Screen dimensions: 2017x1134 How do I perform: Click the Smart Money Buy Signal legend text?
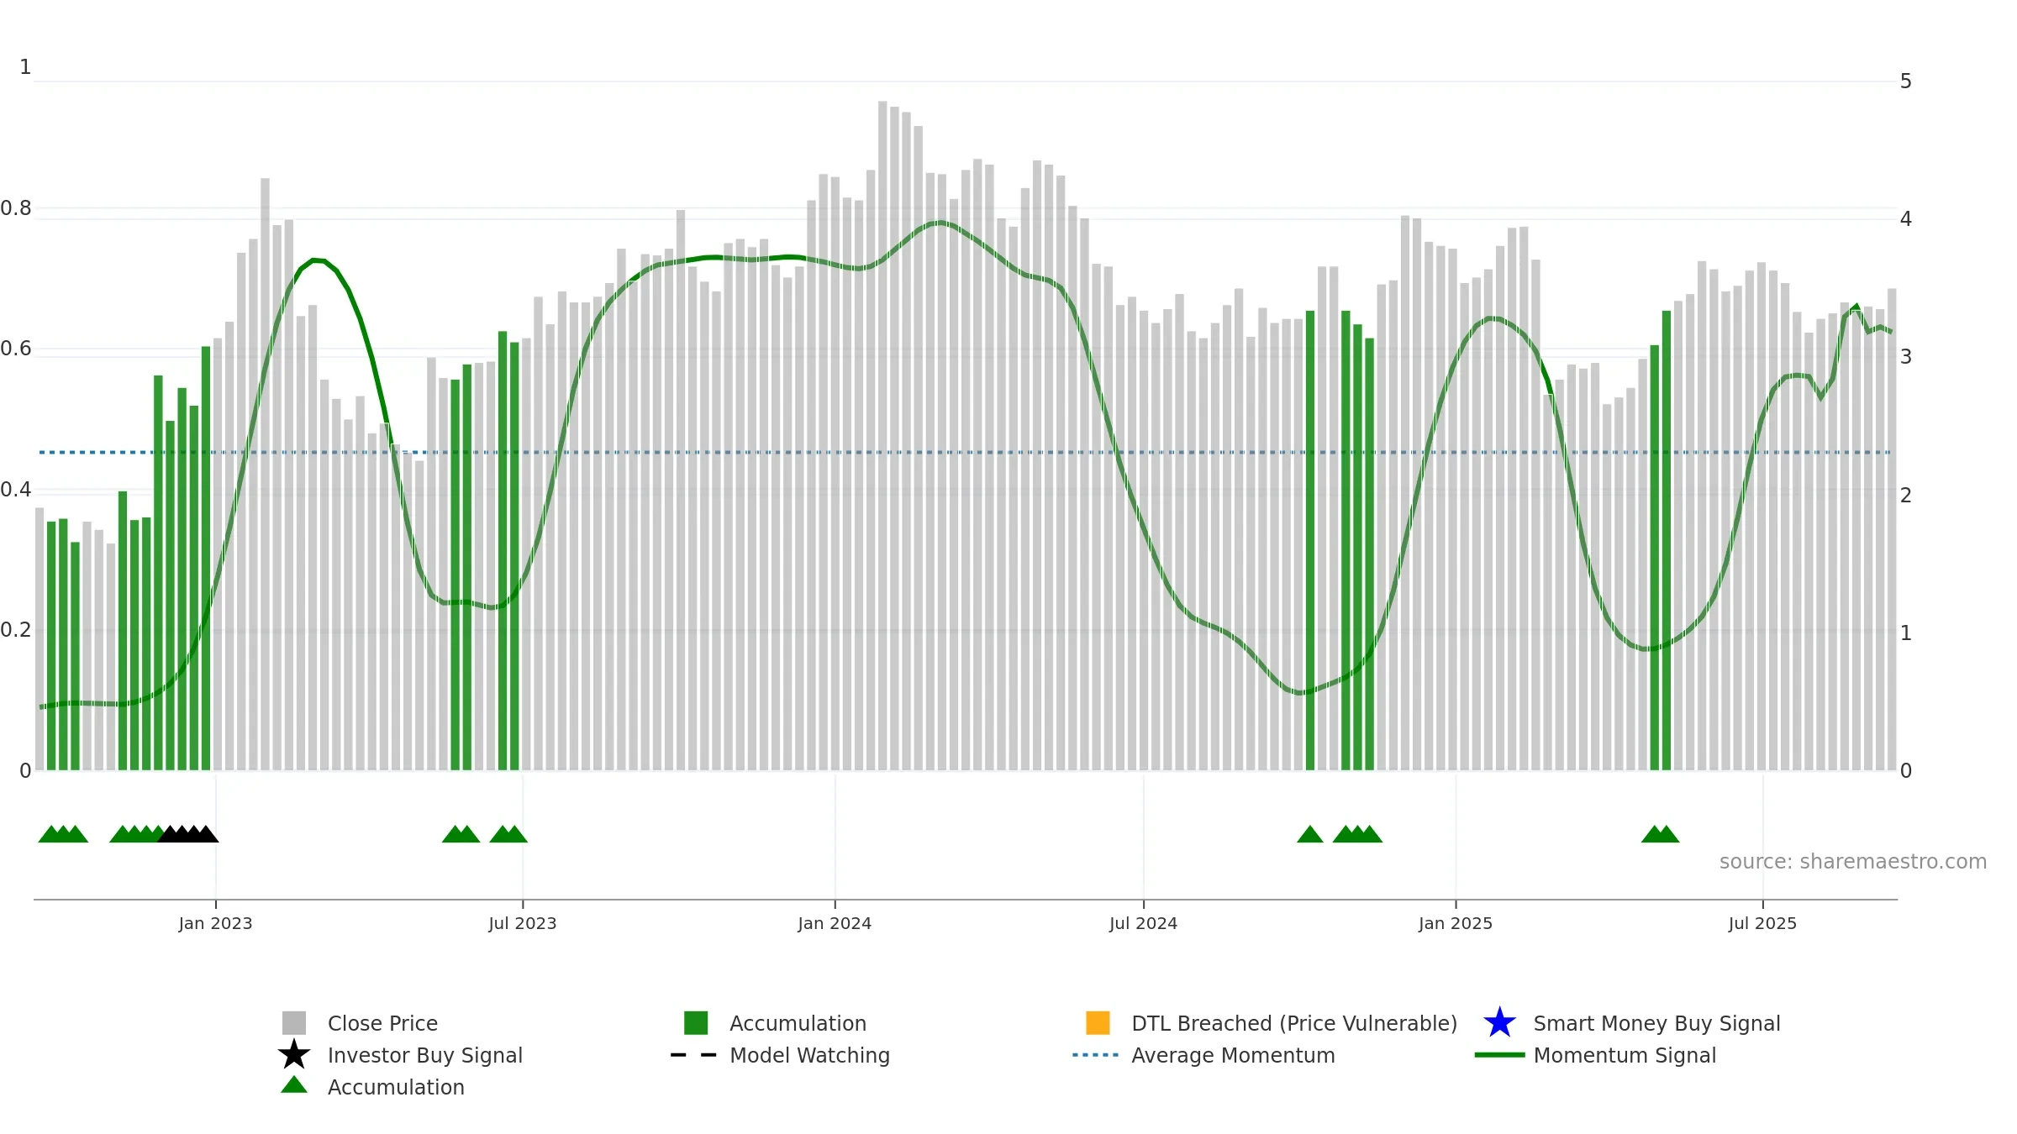click(x=1656, y=1023)
